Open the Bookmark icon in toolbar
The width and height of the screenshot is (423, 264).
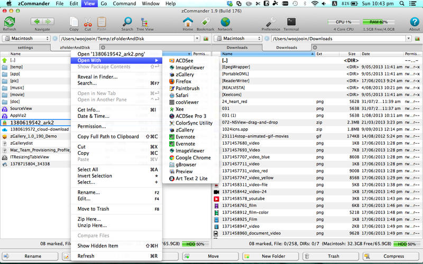pyautogui.click(x=205, y=22)
